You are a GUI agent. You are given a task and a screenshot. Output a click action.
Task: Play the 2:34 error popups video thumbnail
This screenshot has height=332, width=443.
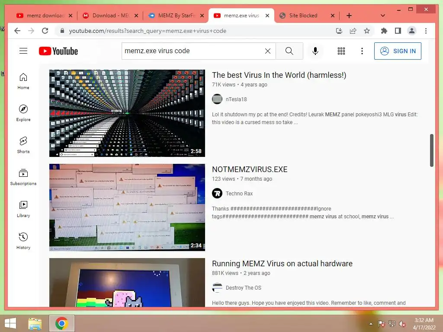(x=127, y=207)
